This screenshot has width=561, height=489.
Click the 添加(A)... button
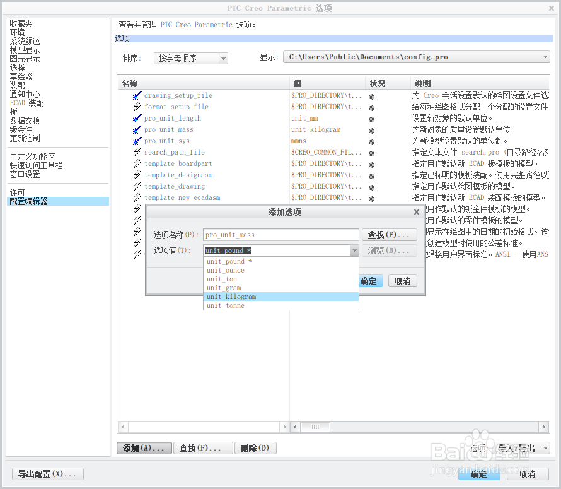(144, 448)
